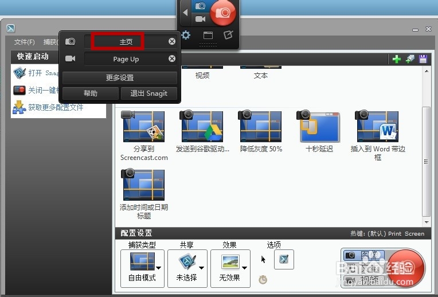
Task: Open Snagit Editor icon in OneClick panel
Action: pyautogui.click(x=228, y=35)
